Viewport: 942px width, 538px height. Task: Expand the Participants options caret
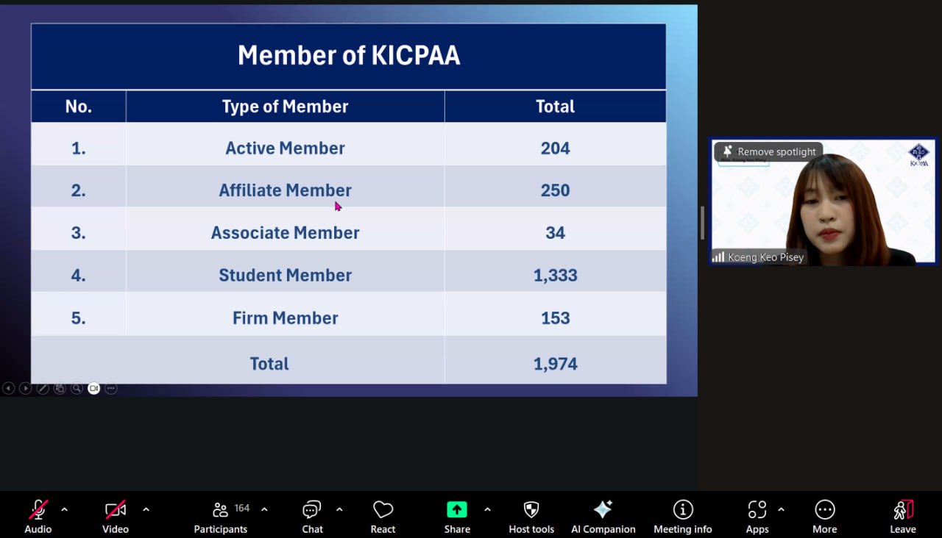(264, 509)
